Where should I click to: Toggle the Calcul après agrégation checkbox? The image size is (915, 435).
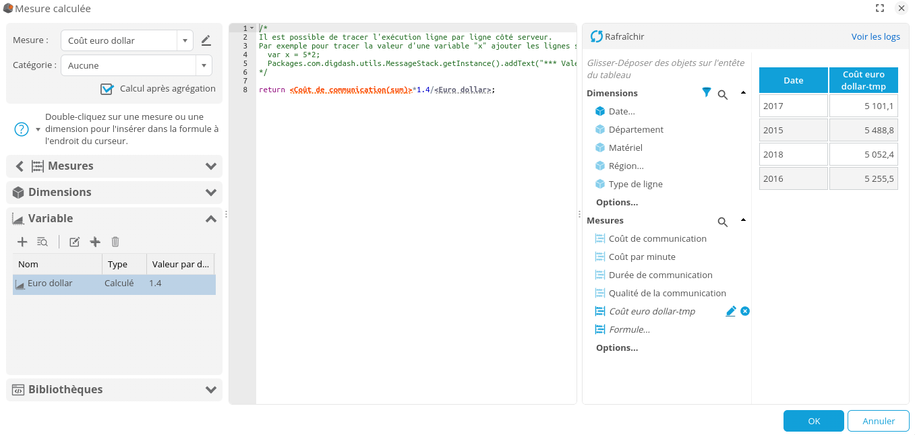tap(107, 89)
